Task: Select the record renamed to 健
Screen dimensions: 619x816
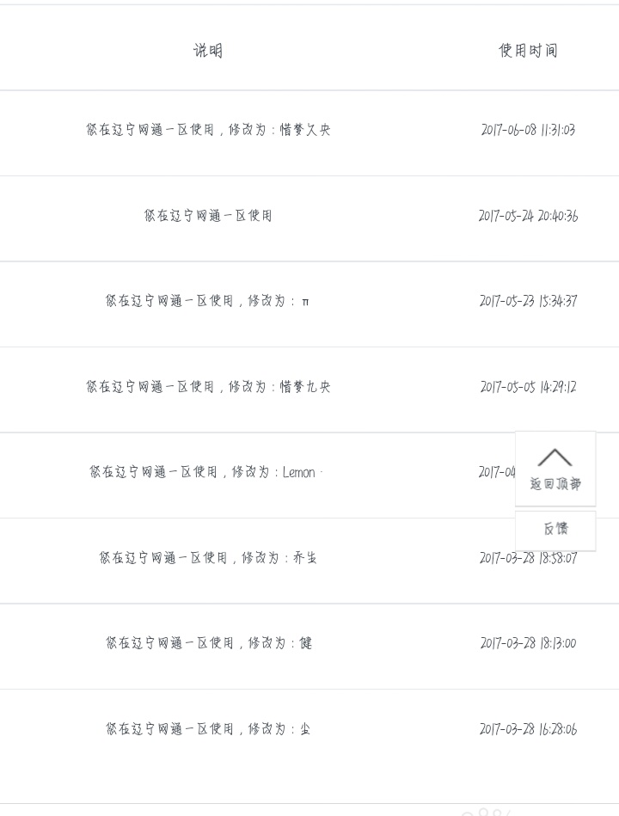Action: click(x=208, y=643)
